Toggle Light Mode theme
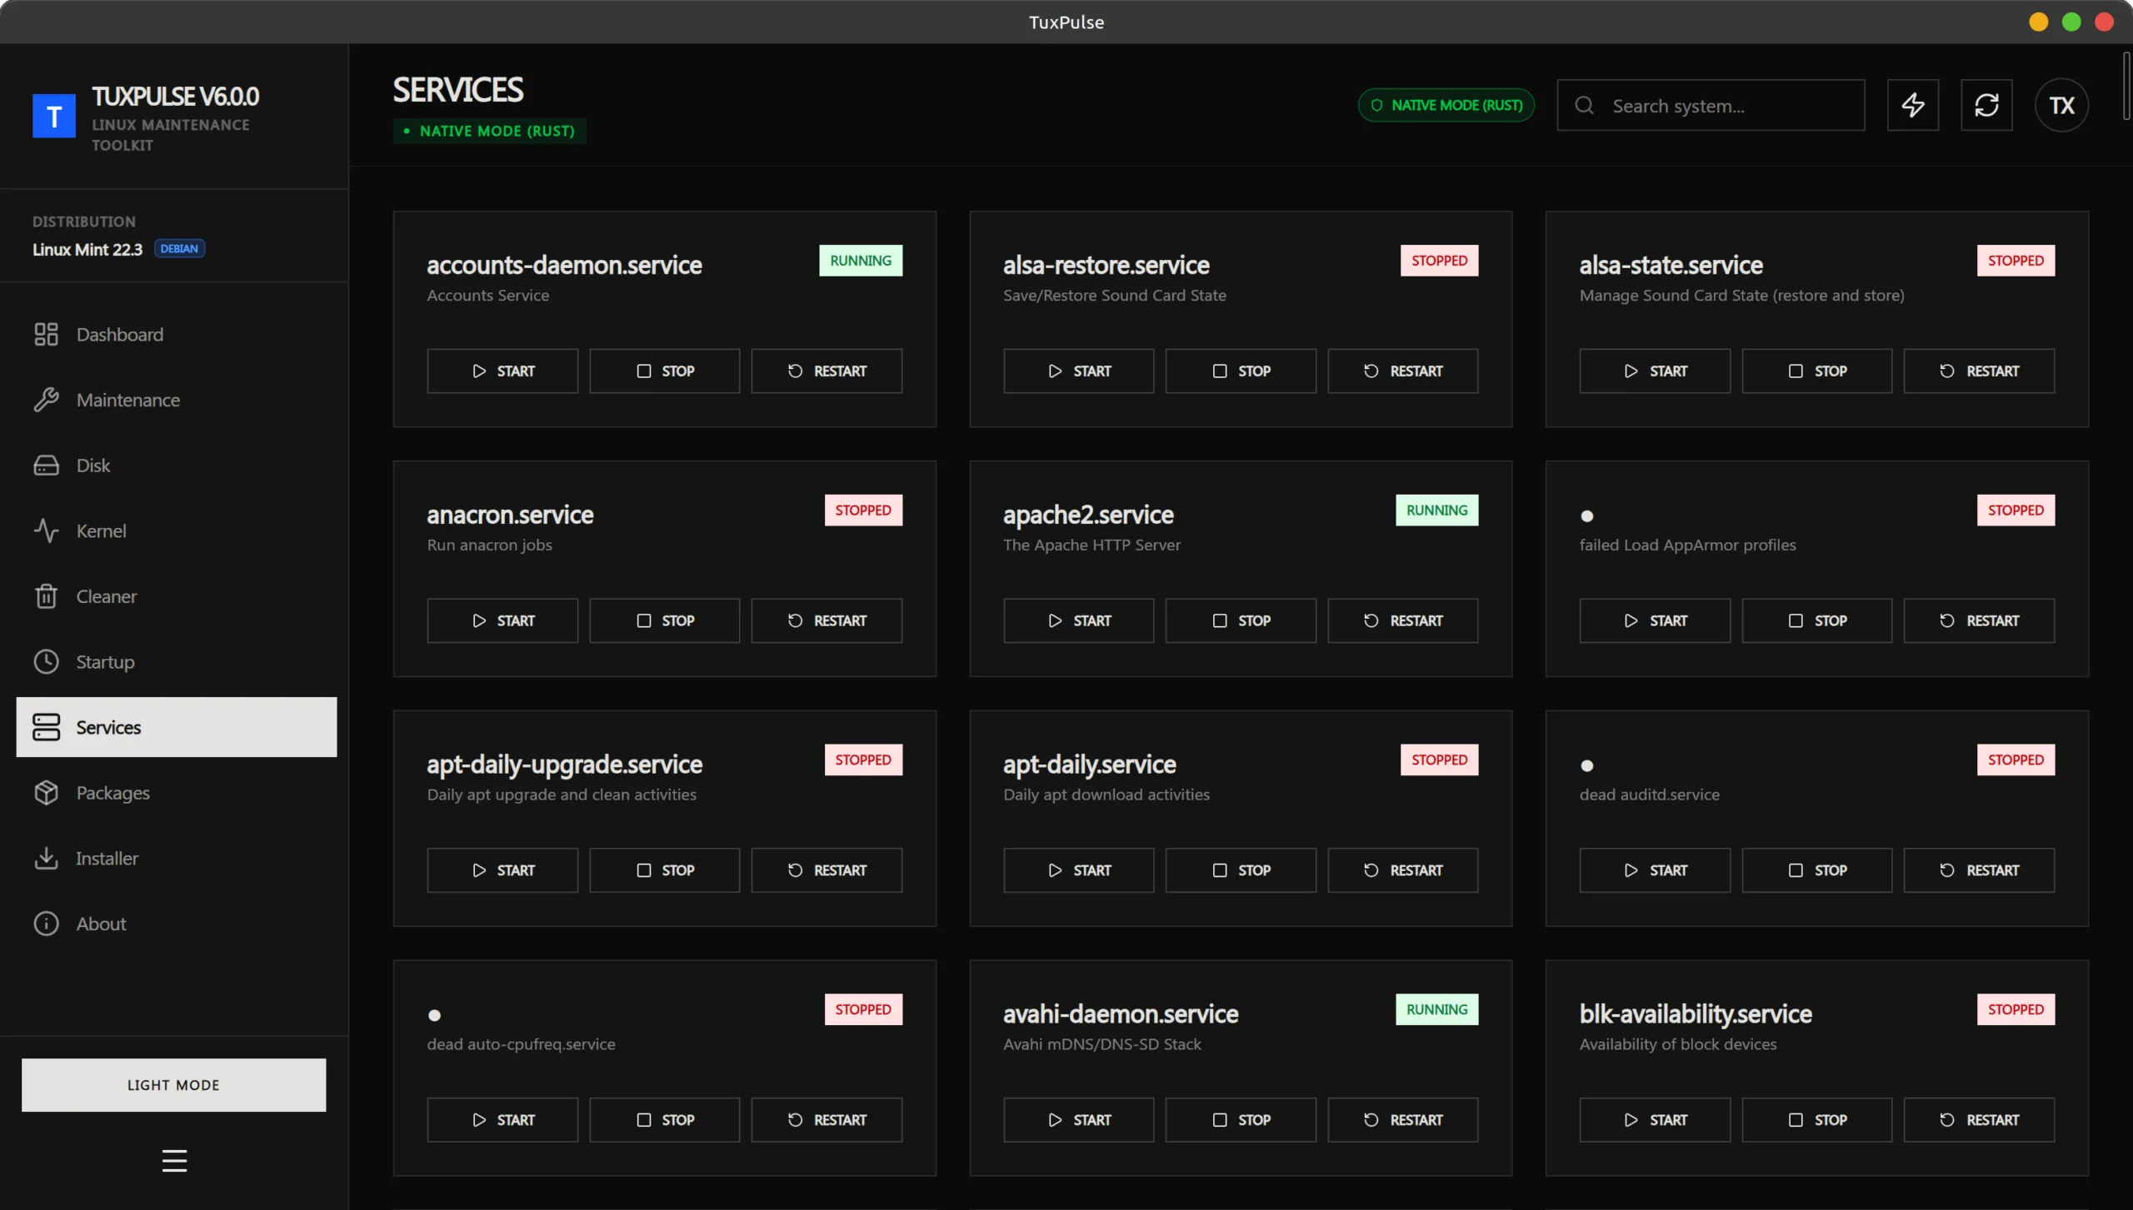This screenshot has width=2133, height=1210. coord(173,1085)
